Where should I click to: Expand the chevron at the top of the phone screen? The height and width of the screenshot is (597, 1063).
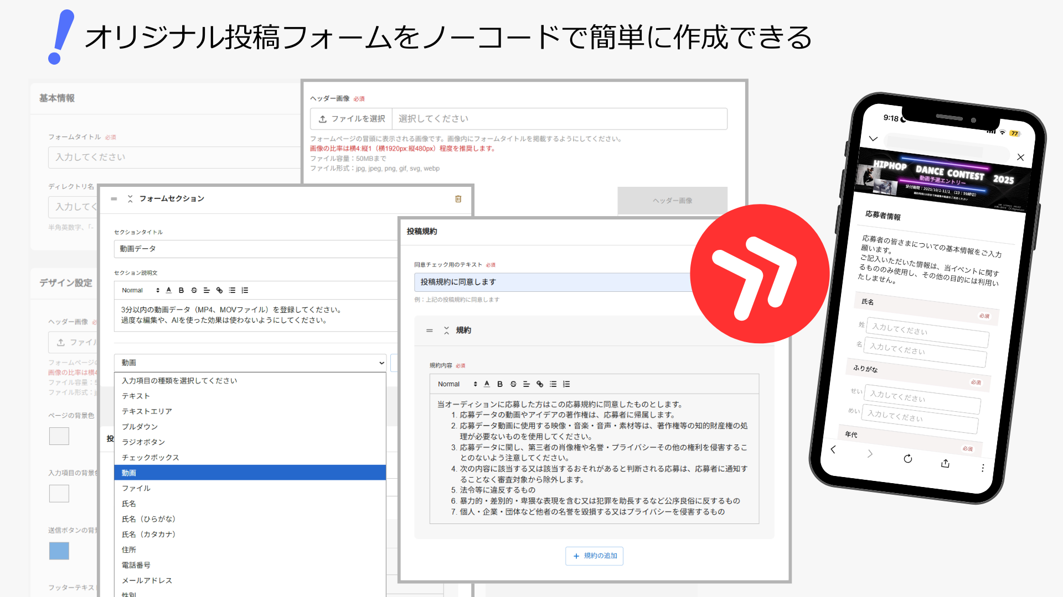874,139
